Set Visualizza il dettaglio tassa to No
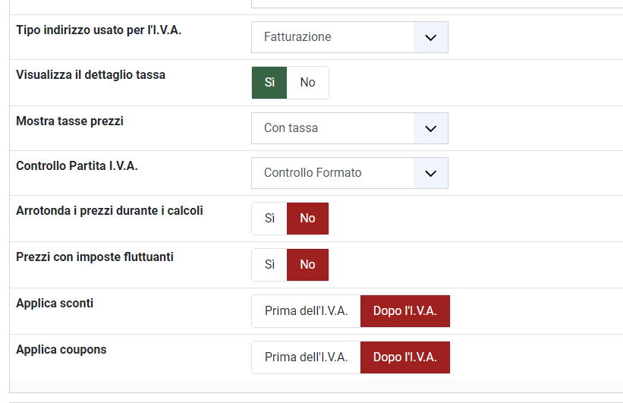The height and width of the screenshot is (403, 623). tap(307, 83)
